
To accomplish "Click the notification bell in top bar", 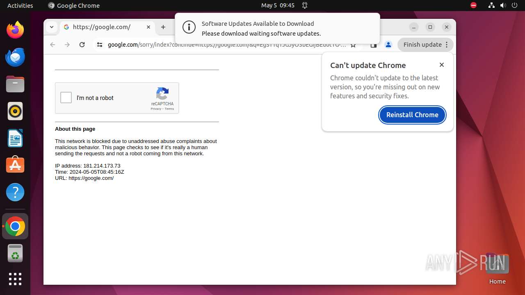I will (x=305, y=5).
